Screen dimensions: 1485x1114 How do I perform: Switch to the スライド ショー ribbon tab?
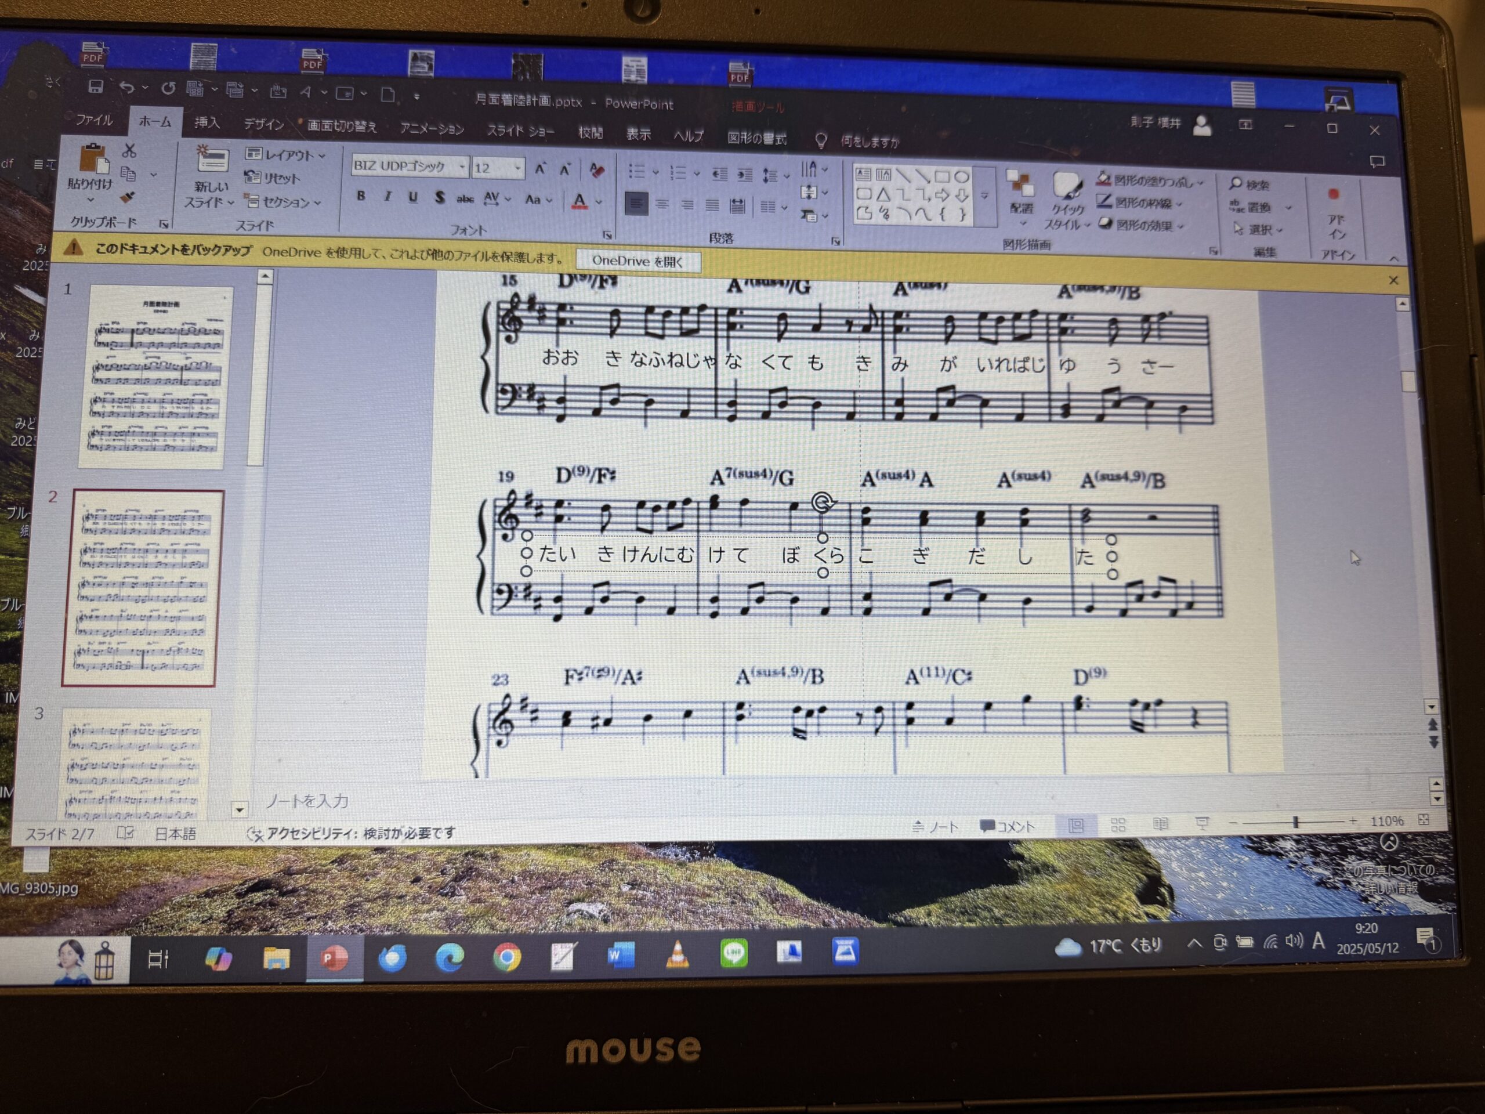pyautogui.click(x=520, y=131)
